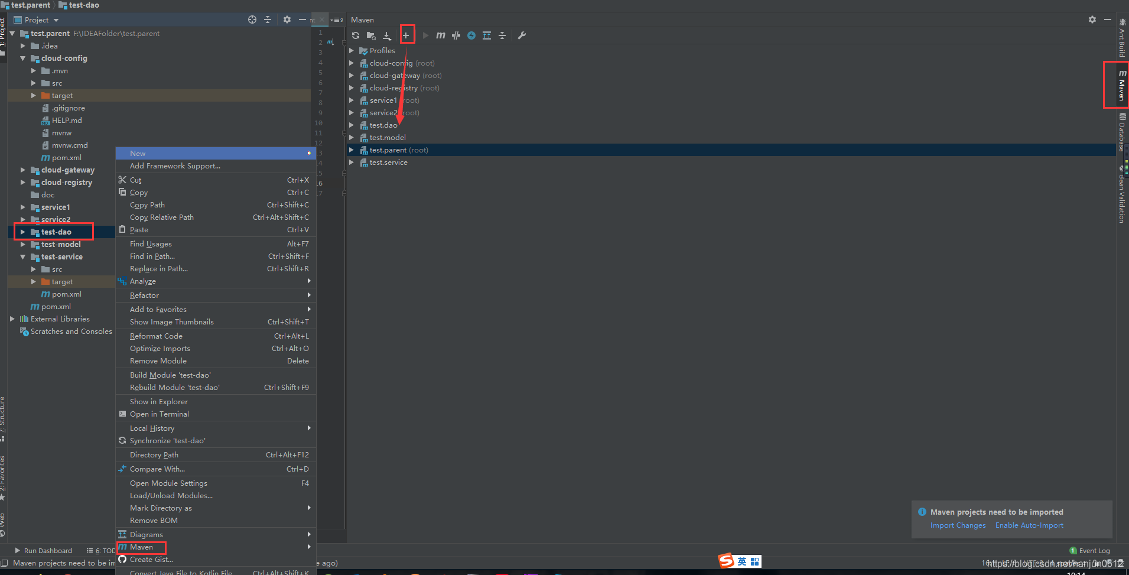
Task: Select test.service in Maven panel
Action: click(x=388, y=163)
